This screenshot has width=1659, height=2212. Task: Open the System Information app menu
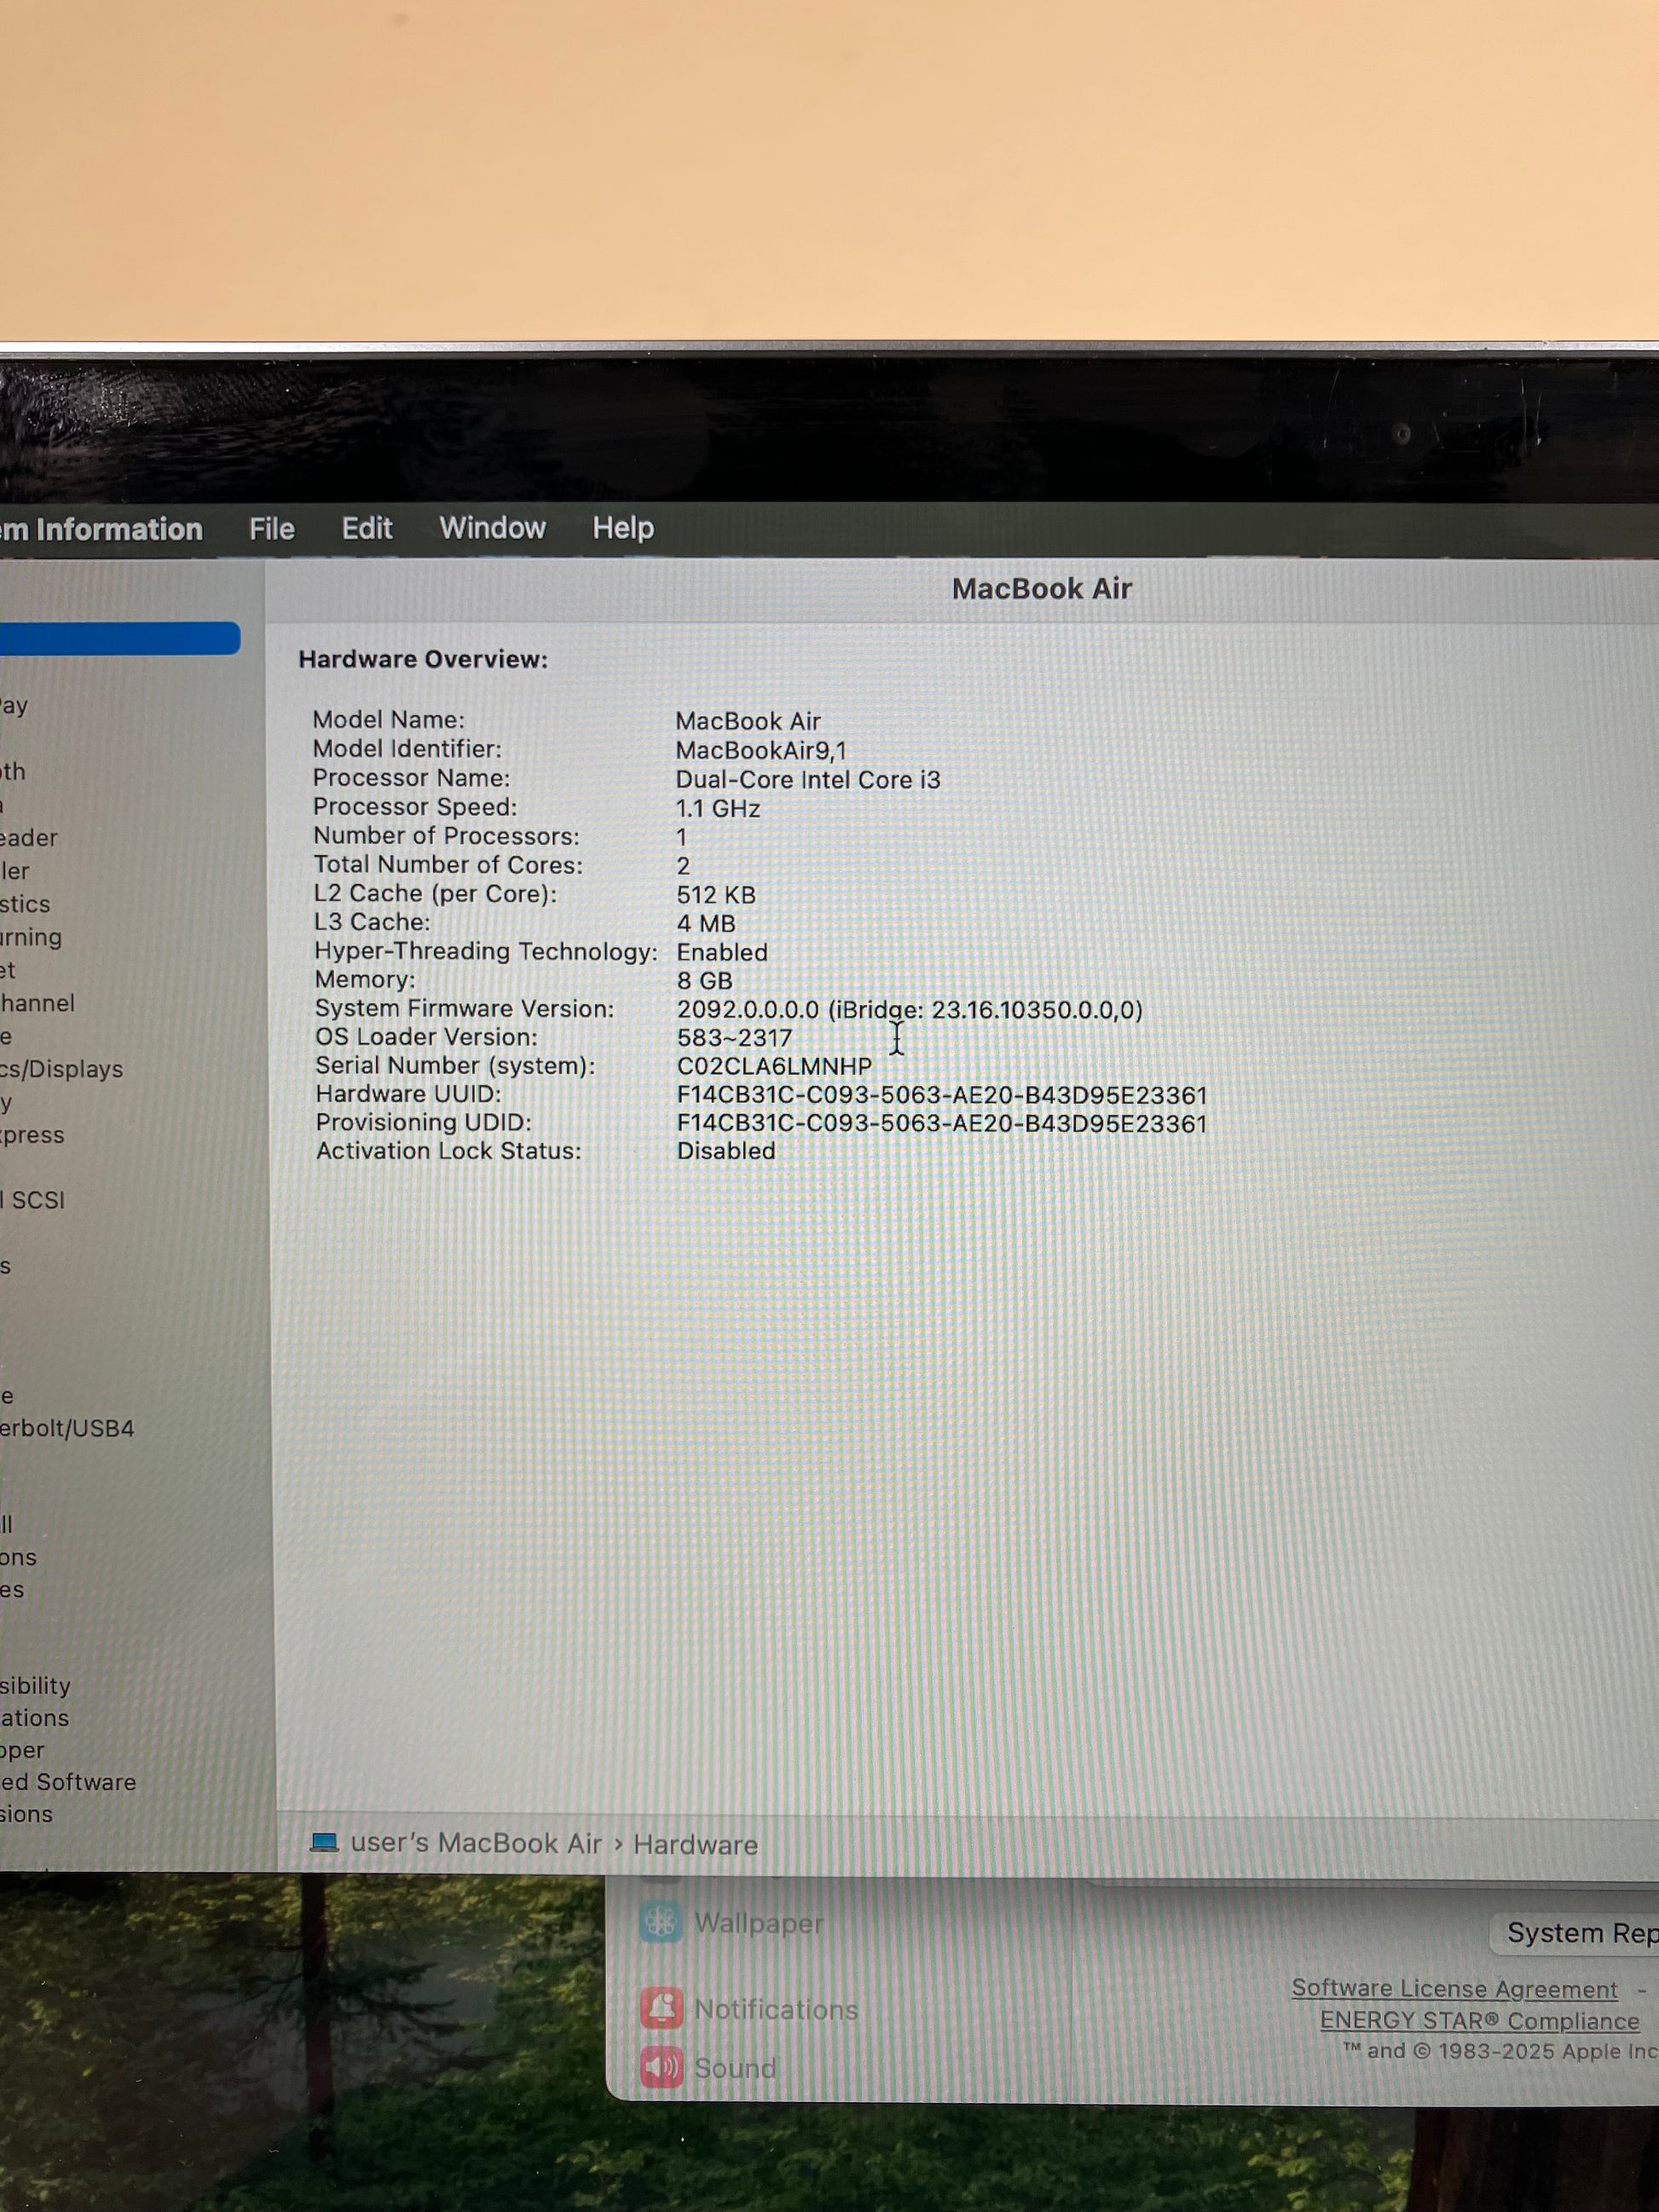coord(100,529)
